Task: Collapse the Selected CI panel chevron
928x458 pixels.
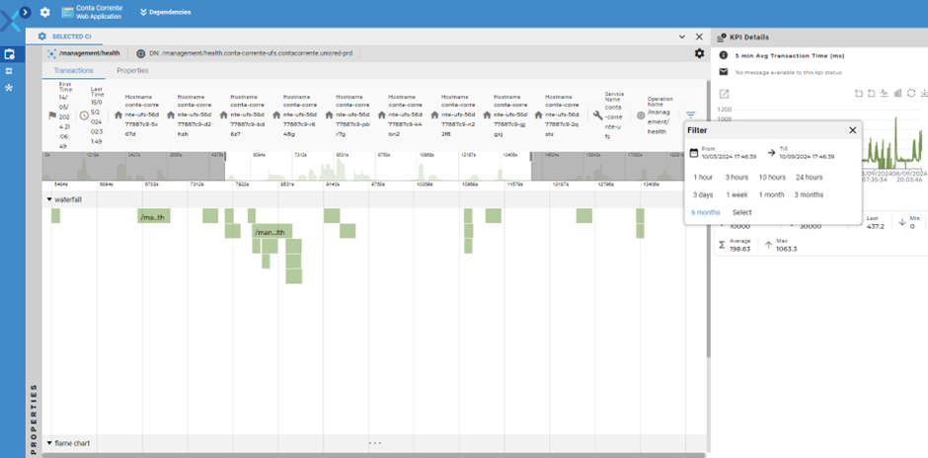Action: [x=682, y=37]
